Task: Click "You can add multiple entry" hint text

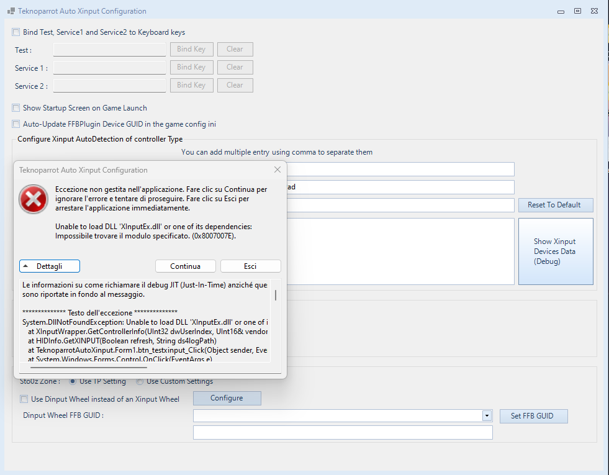Action: pyautogui.click(x=277, y=152)
